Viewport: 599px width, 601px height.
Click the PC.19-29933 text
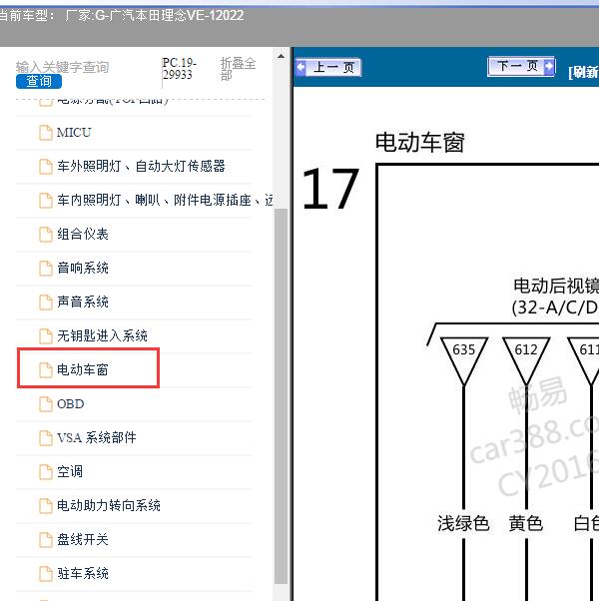tap(180, 68)
